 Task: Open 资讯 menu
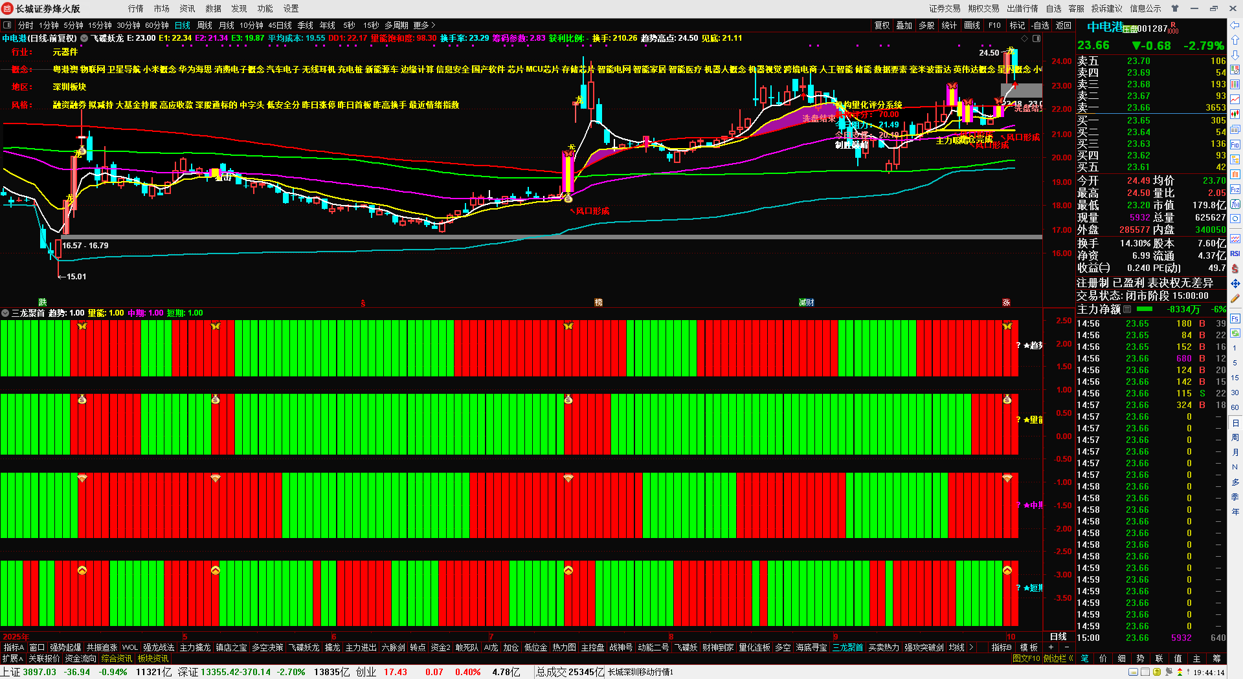coord(188,8)
